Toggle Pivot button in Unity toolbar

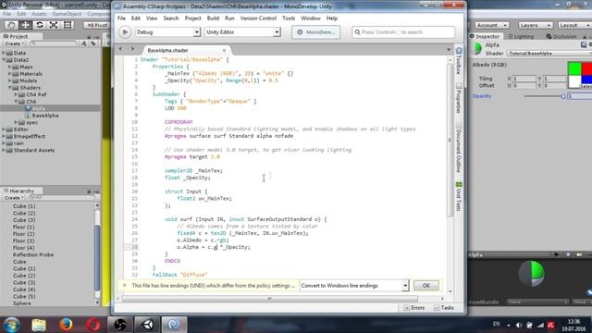pyautogui.click(x=96, y=25)
